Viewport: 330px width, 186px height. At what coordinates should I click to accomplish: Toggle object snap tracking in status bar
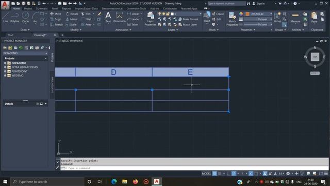point(251,174)
